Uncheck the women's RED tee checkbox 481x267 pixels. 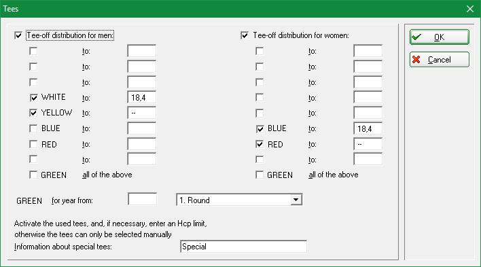click(x=260, y=144)
